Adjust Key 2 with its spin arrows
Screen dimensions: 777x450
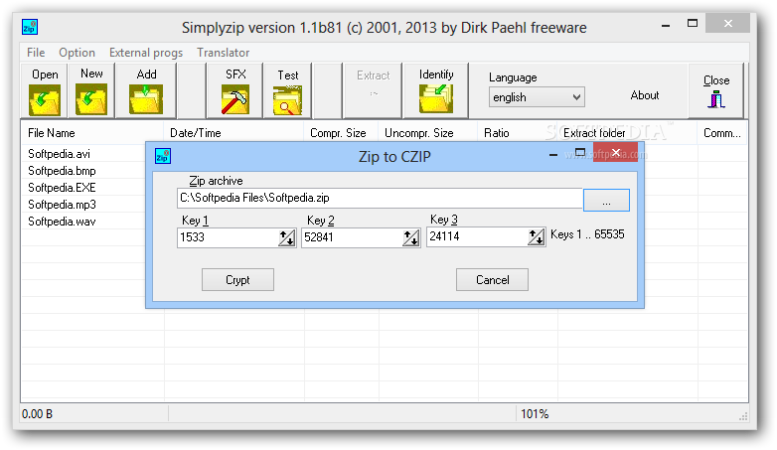(410, 237)
